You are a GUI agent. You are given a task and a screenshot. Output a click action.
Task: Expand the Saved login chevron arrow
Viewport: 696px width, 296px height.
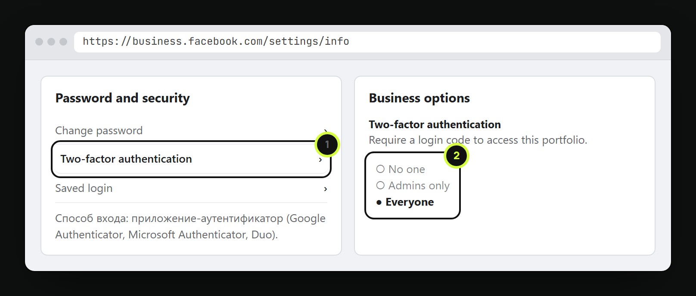(326, 189)
